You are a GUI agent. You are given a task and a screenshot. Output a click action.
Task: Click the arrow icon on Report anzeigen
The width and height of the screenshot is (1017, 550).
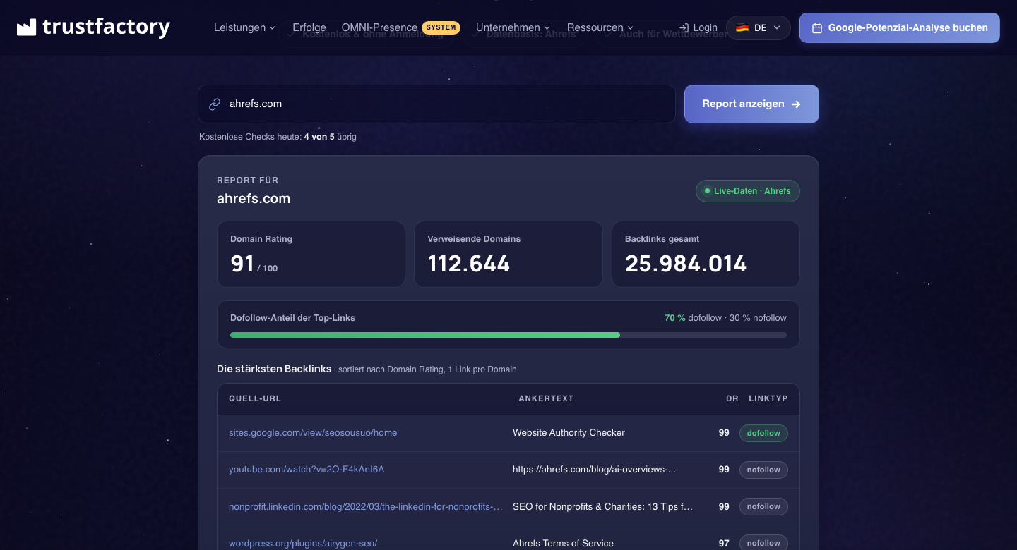pyautogui.click(x=796, y=104)
